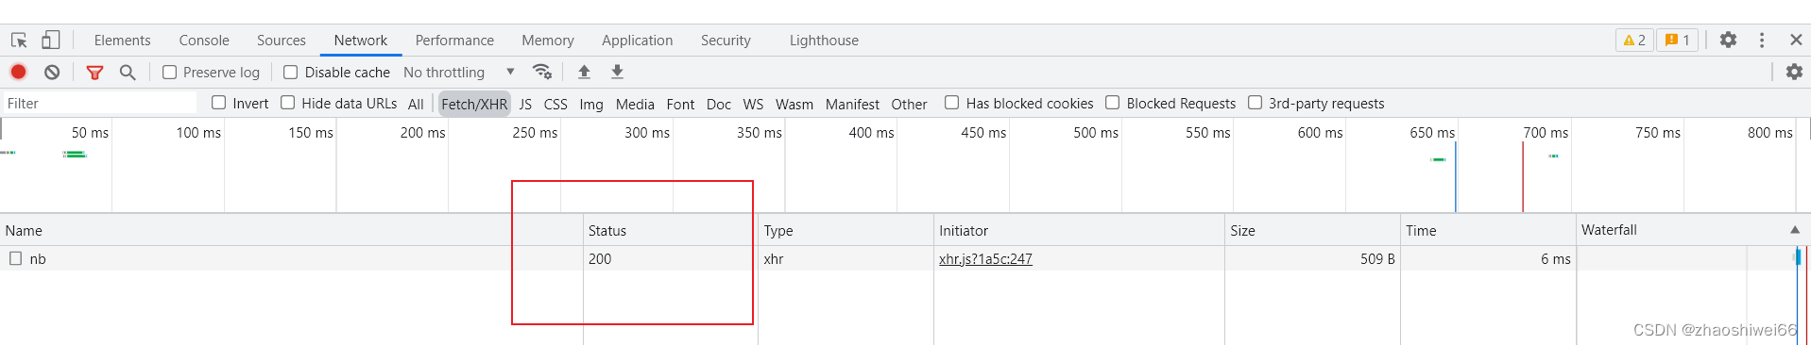Toggle the red filter funnel icon

94,72
